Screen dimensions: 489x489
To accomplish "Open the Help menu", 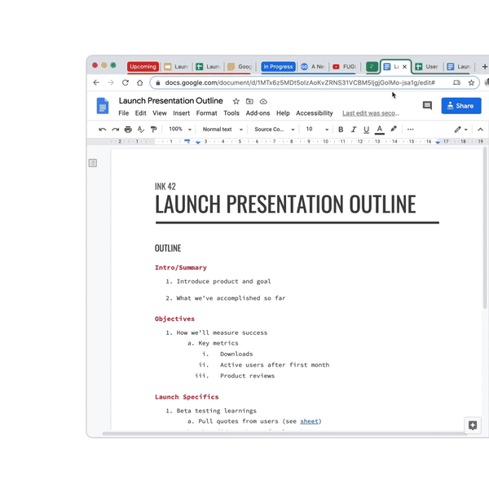I will coord(283,113).
